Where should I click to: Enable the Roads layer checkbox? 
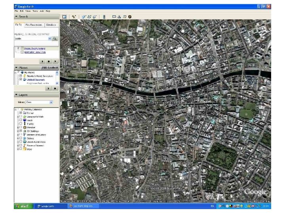(x=21, y=120)
